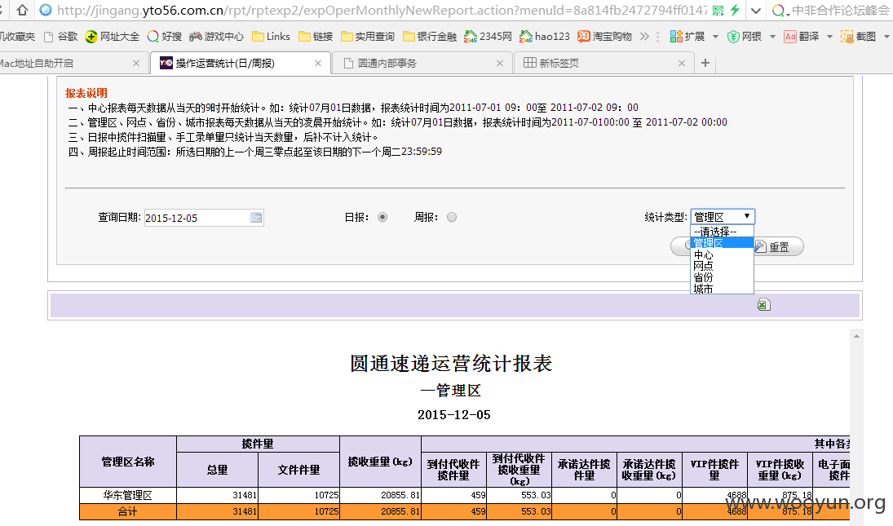The image size is (893, 526).
Task: Open the 银行金融 bookmark folder
Action: point(430,37)
